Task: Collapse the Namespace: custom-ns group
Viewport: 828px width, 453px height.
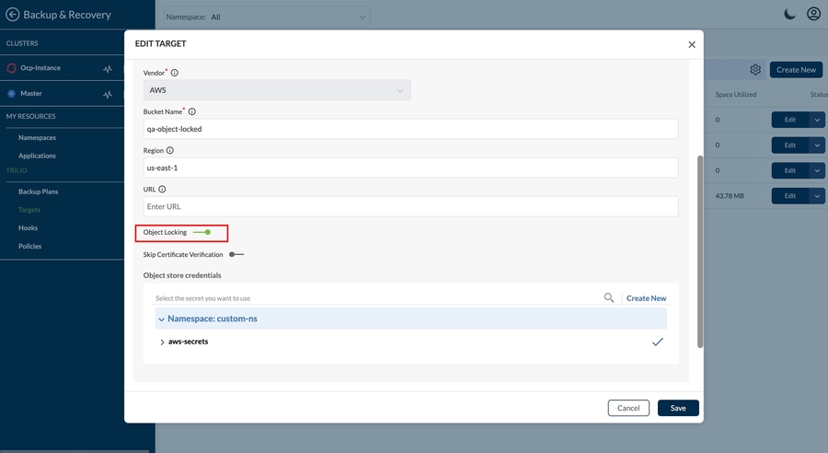Action: pyautogui.click(x=162, y=319)
